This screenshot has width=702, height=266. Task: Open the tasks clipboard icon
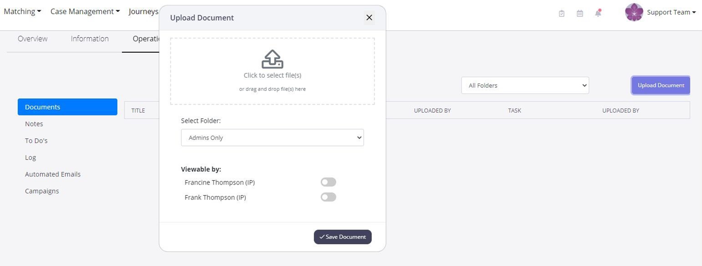point(561,13)
